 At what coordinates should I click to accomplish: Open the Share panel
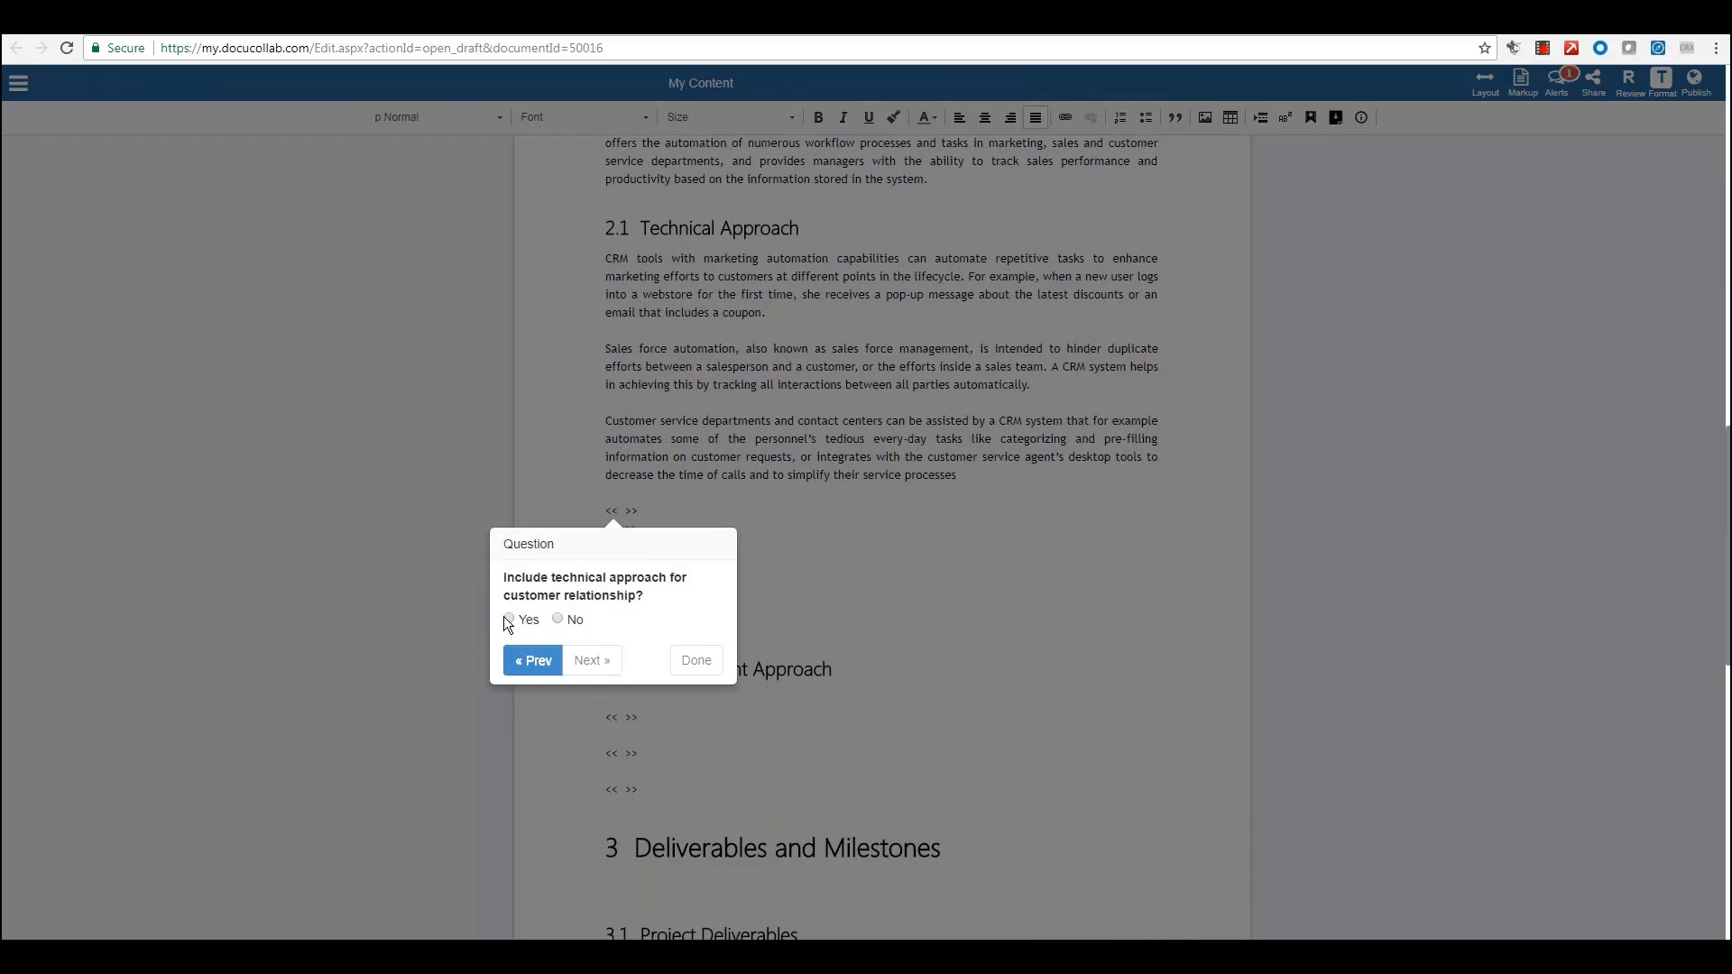[x=1594, y=82]
